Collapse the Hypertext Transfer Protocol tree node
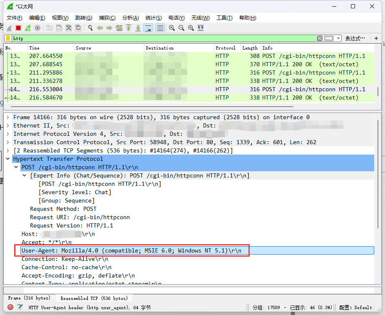 8,159
